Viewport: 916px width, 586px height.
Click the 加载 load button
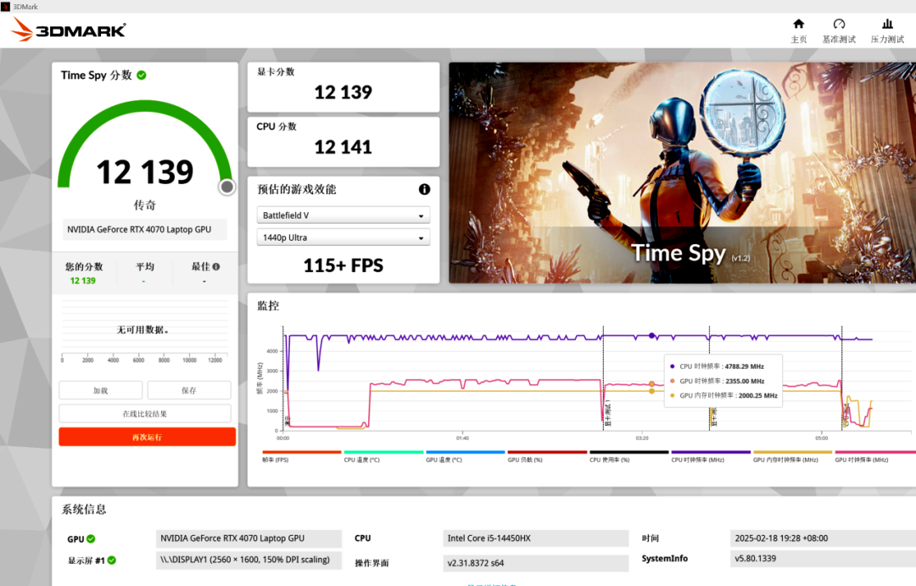(x=100, y=390)
